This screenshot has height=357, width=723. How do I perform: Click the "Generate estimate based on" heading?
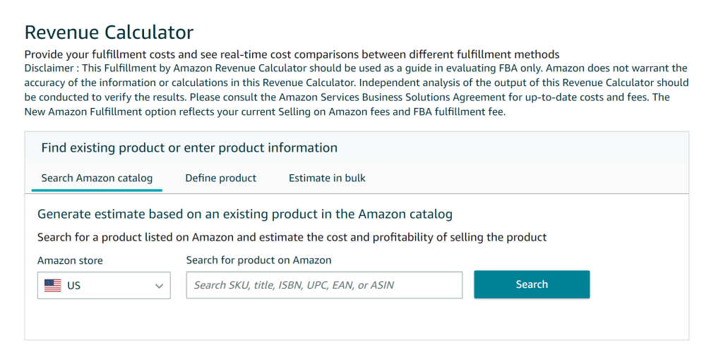click(244, 214)
